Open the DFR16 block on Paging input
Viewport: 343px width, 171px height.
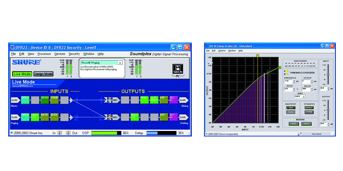point(25,117)
